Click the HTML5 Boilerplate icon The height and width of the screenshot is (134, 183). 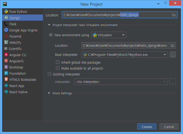pos(6,79)
